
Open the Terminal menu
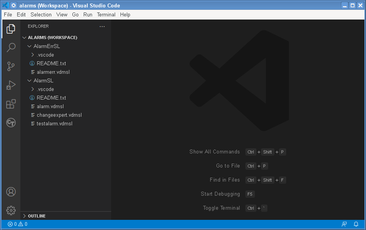click(106, 14)
